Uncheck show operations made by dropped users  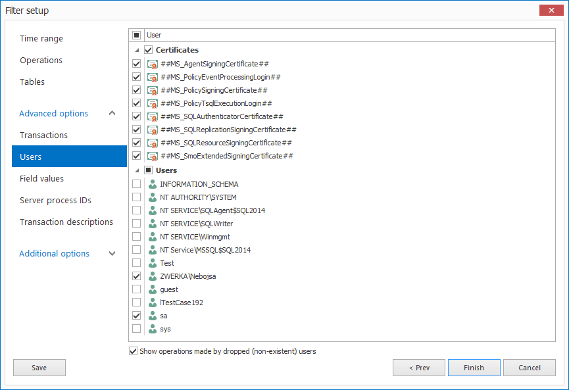[134, 351]
